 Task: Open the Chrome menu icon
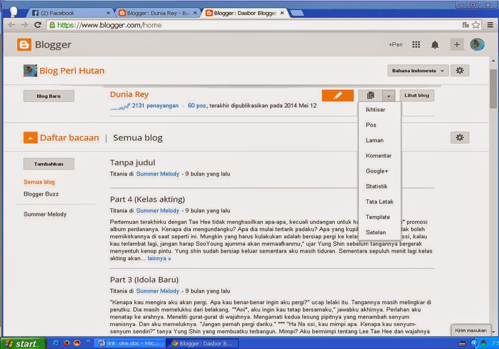click(490, 25)
